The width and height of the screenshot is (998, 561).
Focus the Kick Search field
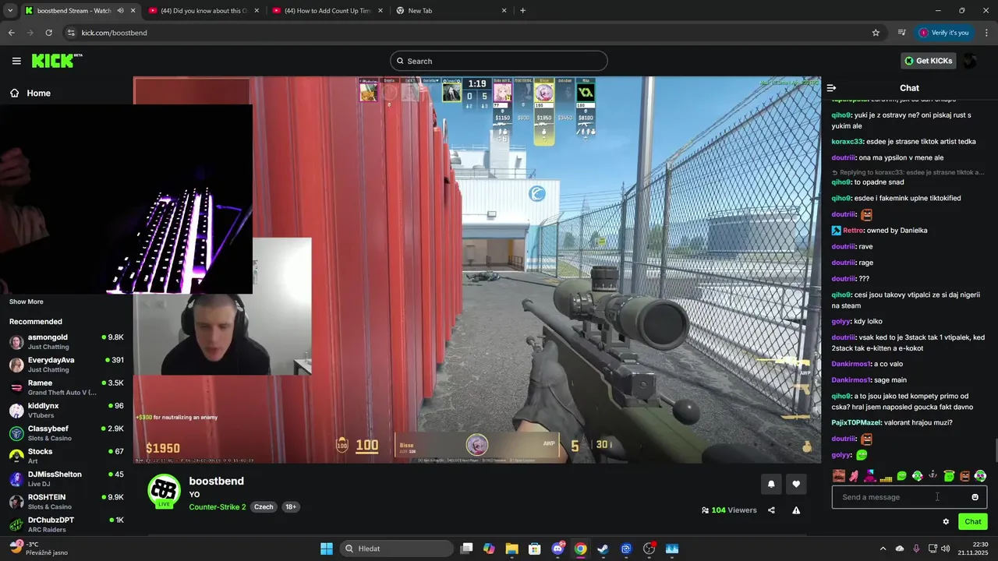point(499,61)
